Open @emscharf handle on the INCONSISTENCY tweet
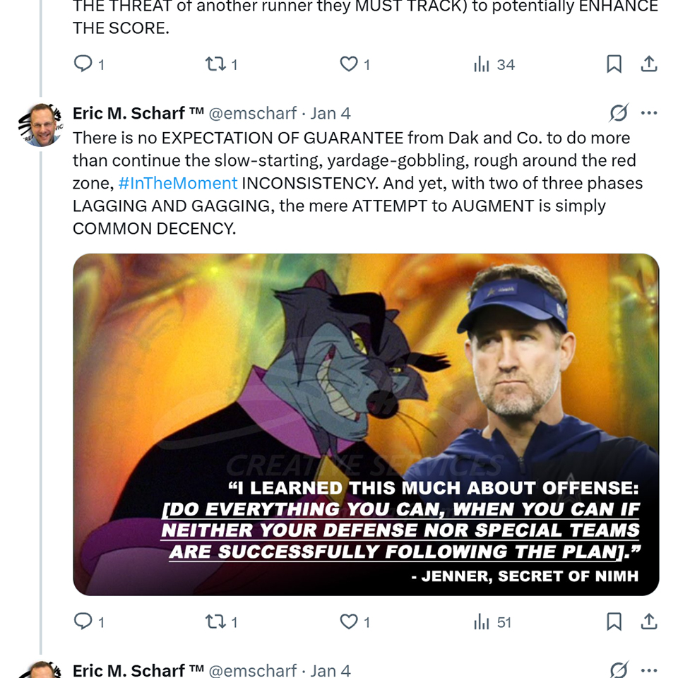Image resolution: width=678 pixels, height=678 pixels. click(253, 113)
